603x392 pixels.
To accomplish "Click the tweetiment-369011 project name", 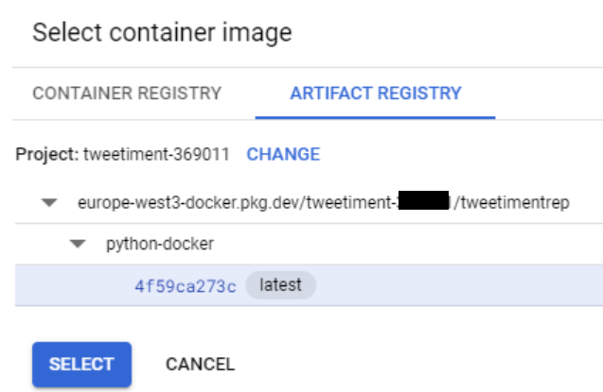I will pos(156,154).
